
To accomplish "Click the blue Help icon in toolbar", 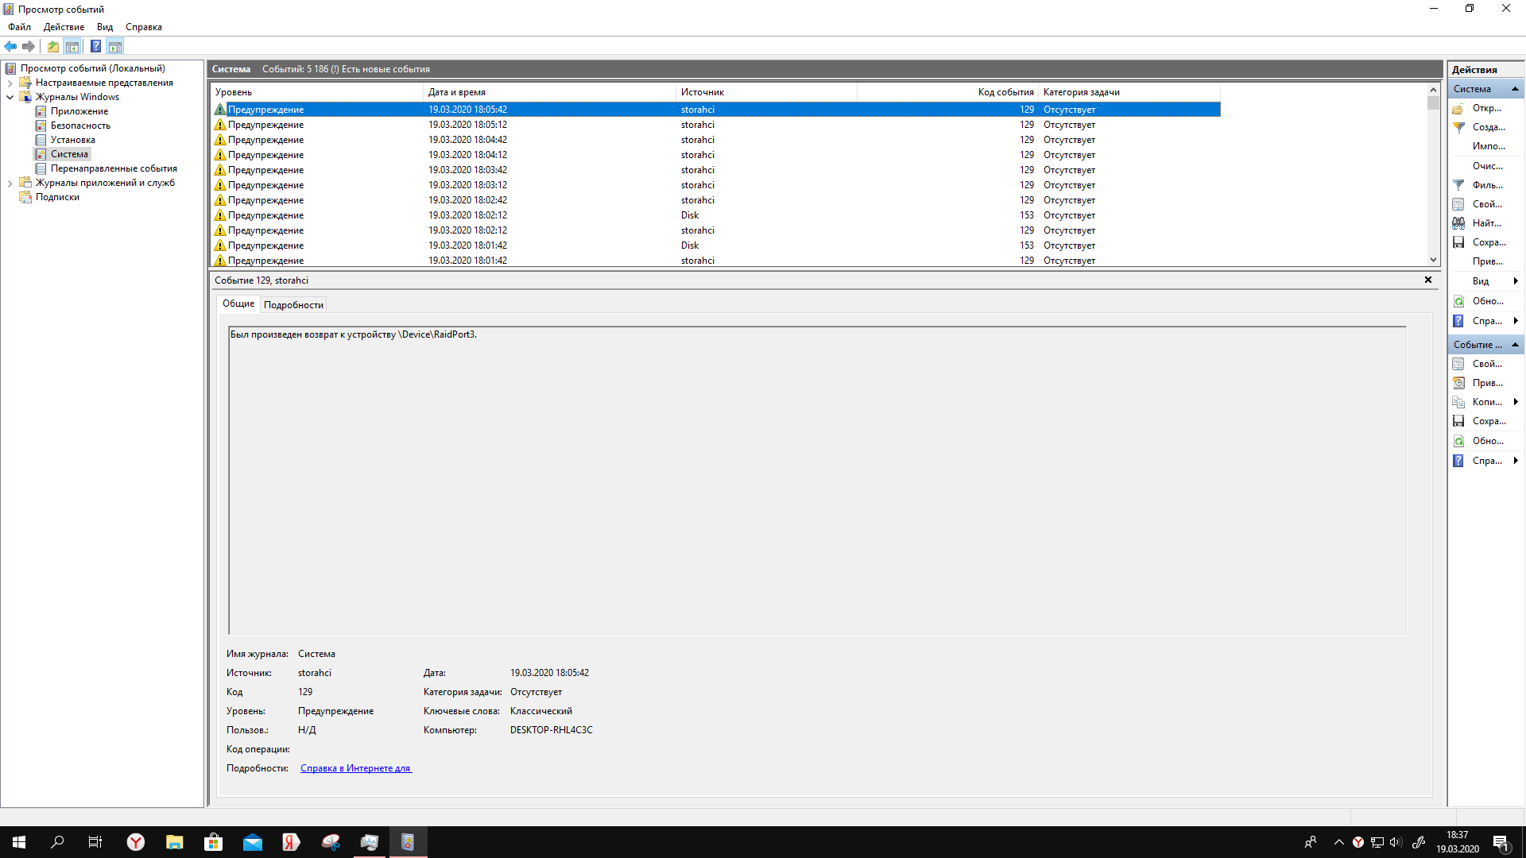I will (x=95, y=46).
